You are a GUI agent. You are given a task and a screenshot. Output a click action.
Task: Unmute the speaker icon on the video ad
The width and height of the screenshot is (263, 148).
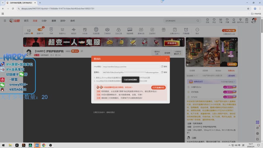188,64
